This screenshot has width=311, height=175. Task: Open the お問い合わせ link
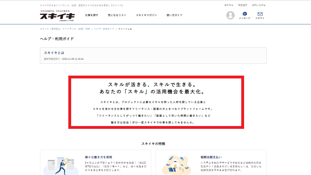pyautogui.click(x=259, y=5)
